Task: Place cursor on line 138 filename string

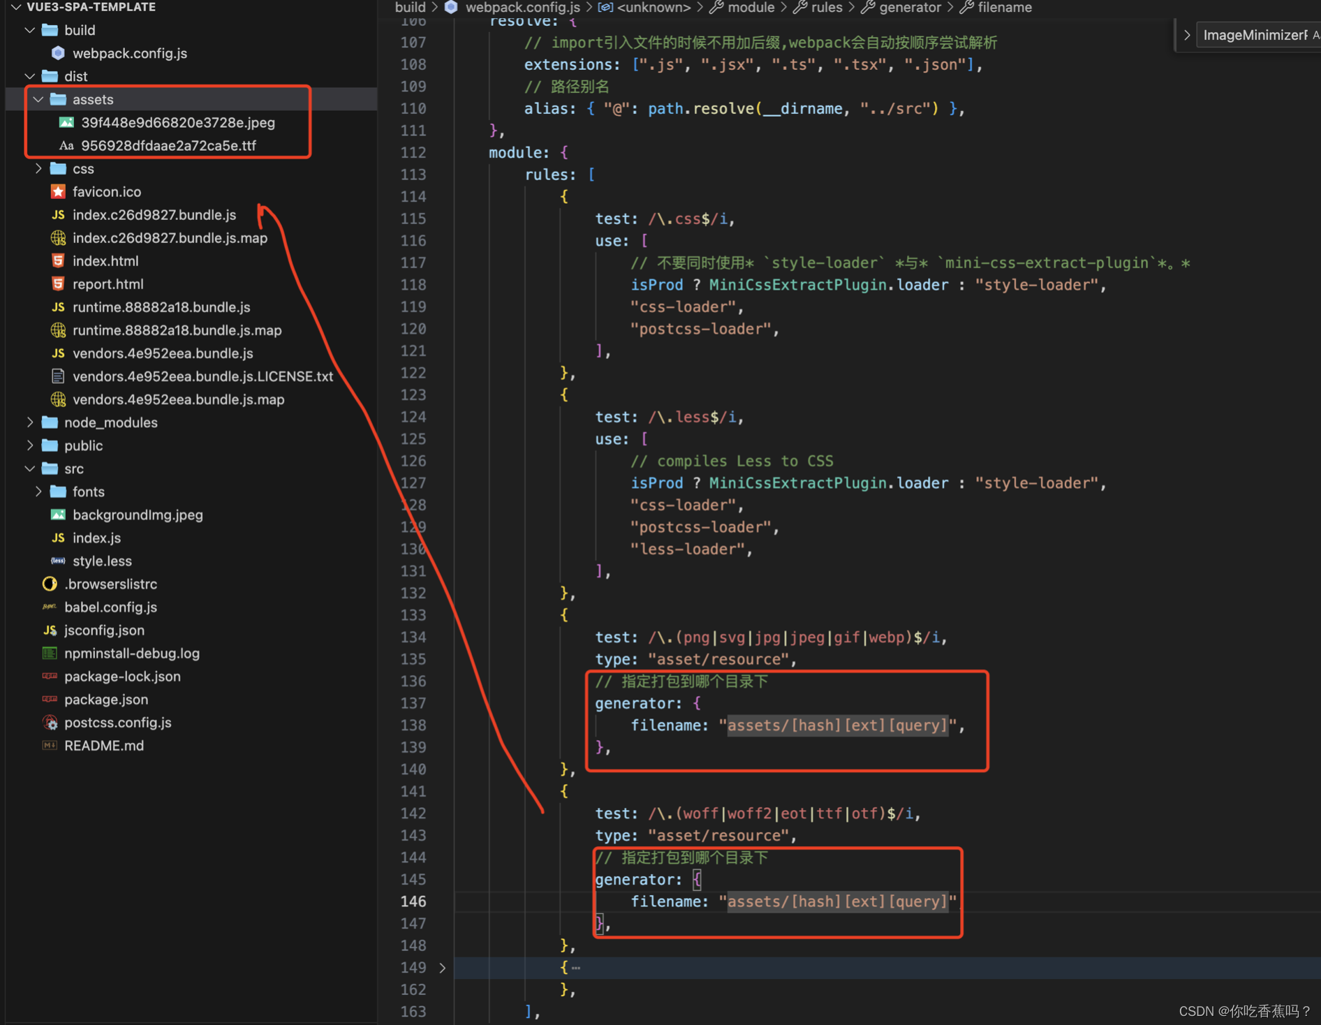Action: 837,725
